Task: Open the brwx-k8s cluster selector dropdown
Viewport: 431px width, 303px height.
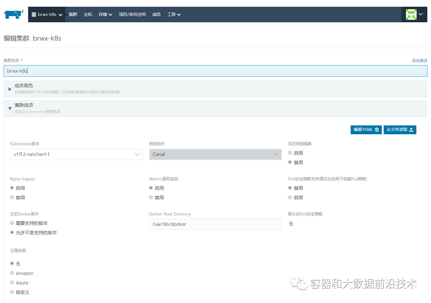Action: tap(47, 14)
